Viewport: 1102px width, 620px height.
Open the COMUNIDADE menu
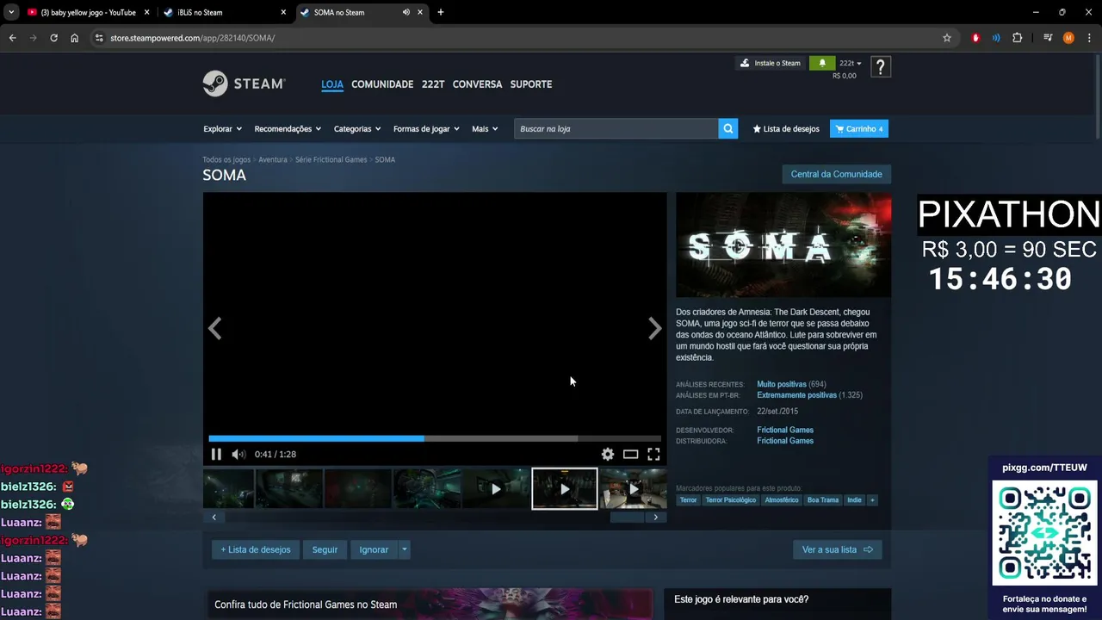382,84
